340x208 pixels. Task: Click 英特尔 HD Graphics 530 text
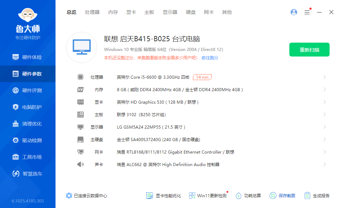pyautogui.click(x=158, y=102)
